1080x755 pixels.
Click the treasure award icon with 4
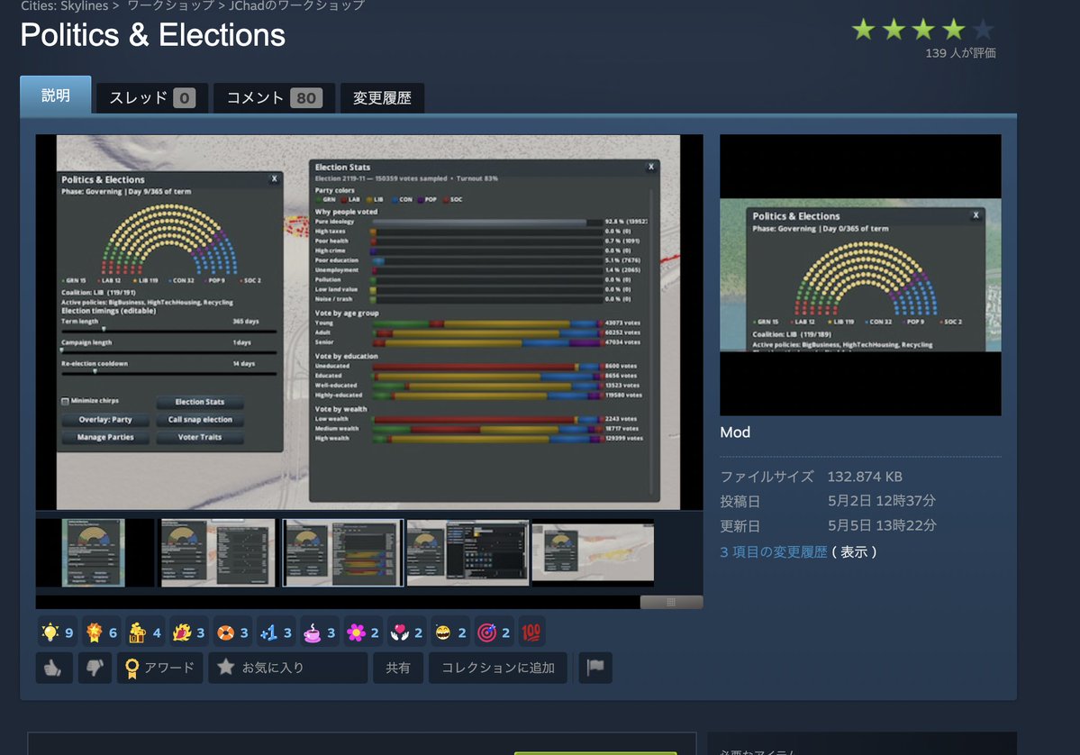click(x=145, y=632)
